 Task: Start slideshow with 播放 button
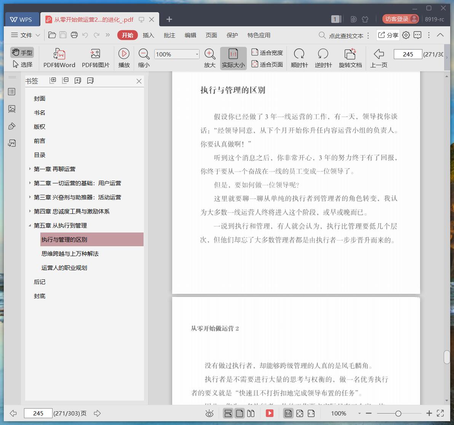(124, 58)
